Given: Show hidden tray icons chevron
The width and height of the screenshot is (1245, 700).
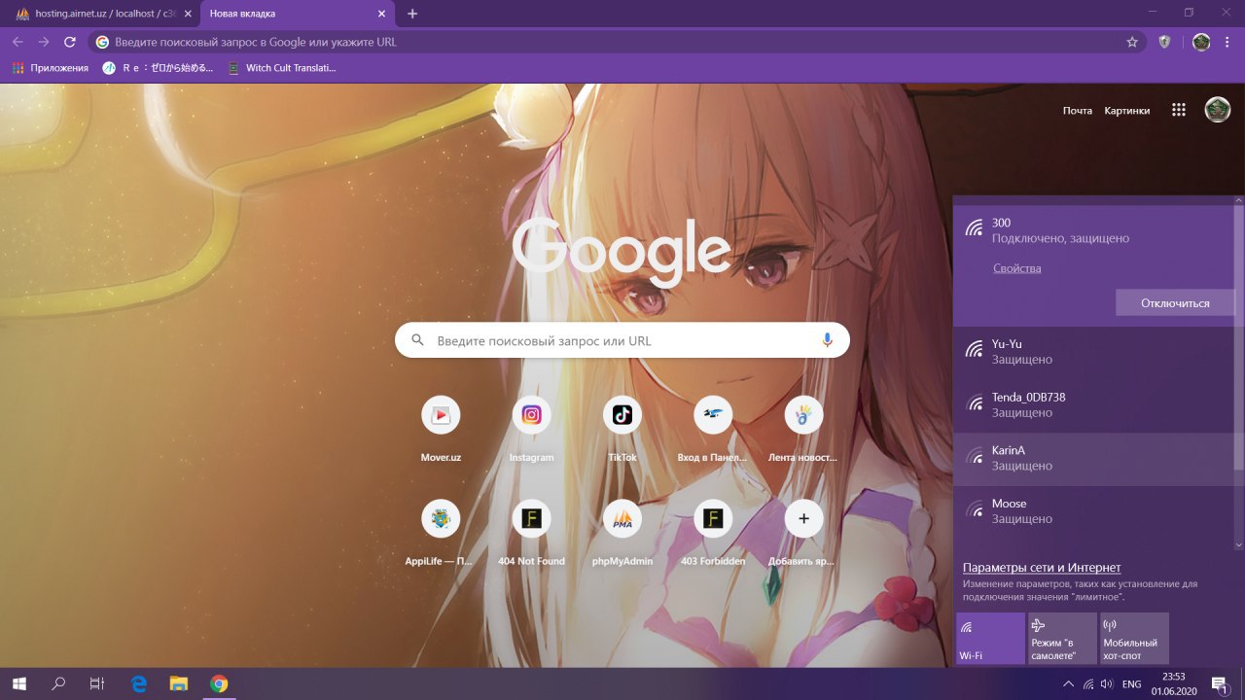Looking at the screenshot, I should click(x=1069, y=683).
